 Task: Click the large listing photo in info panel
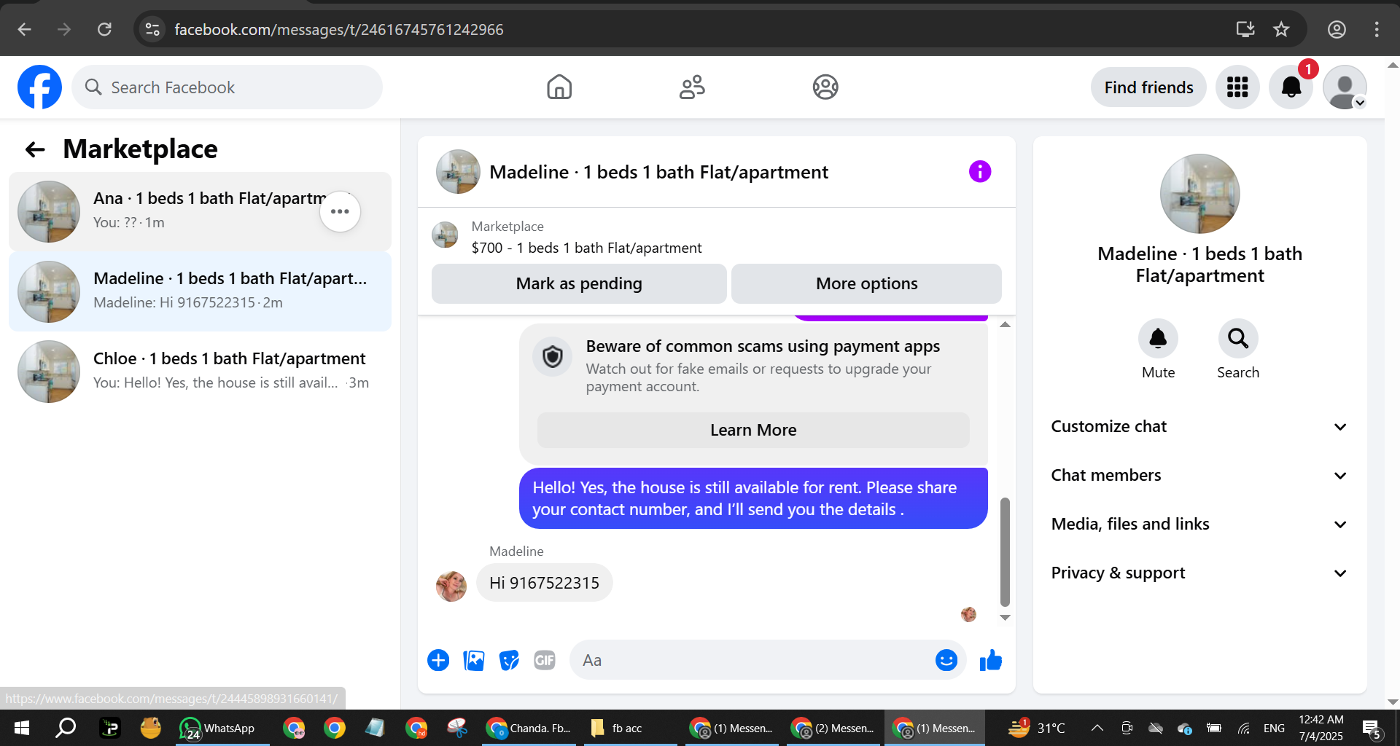pos(1199,194)
